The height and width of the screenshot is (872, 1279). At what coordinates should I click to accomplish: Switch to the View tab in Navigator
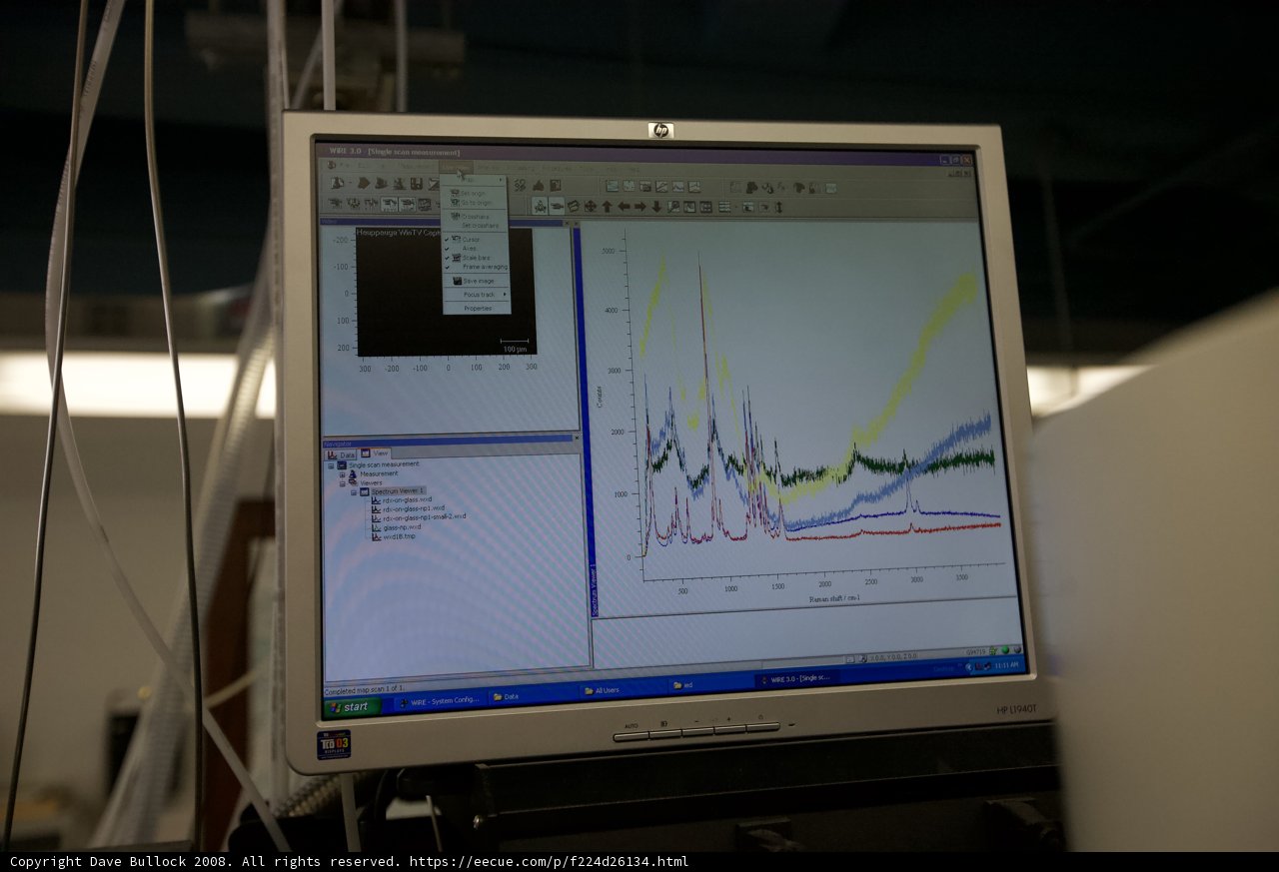(376, 453)
